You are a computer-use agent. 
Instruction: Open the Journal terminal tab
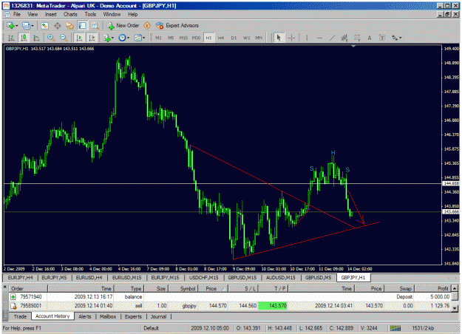pyautogui.click(x=158, y=316)
